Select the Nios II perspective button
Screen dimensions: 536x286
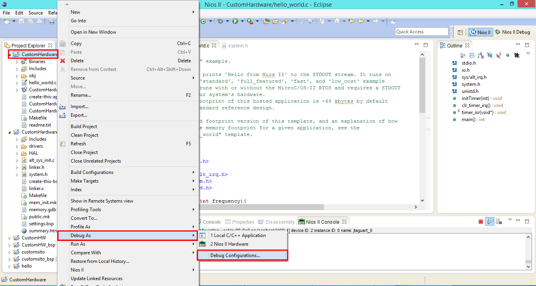pyautogui.click(x=481, y=32)
